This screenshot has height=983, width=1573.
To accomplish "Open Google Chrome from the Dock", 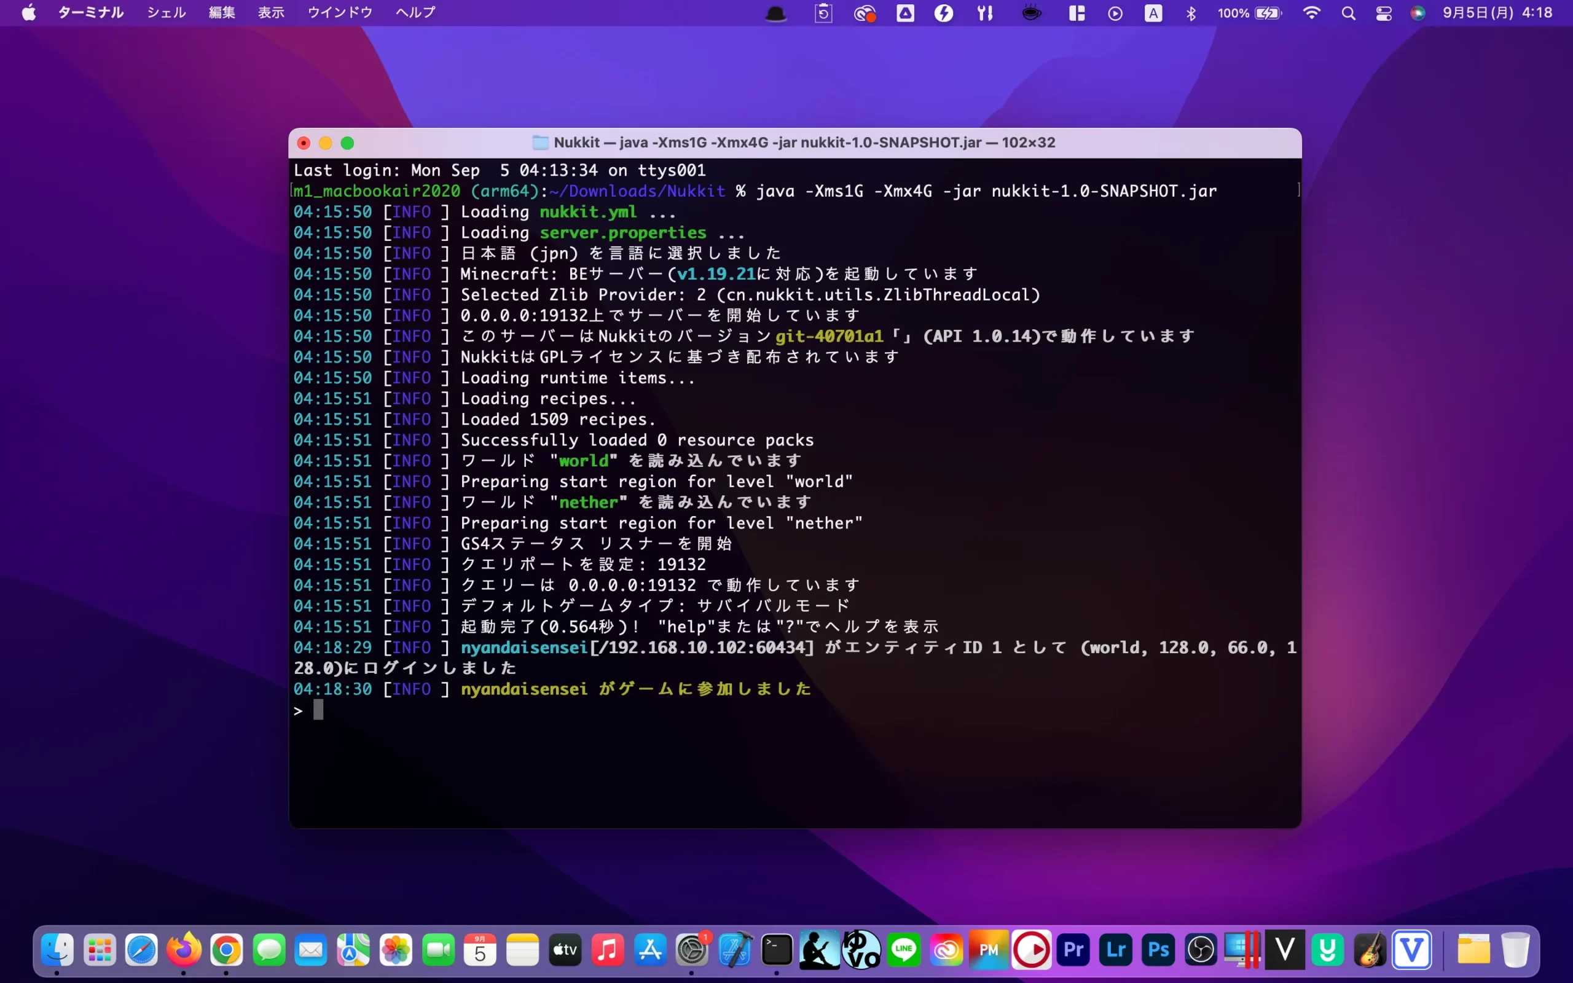I will coord(226,950).
